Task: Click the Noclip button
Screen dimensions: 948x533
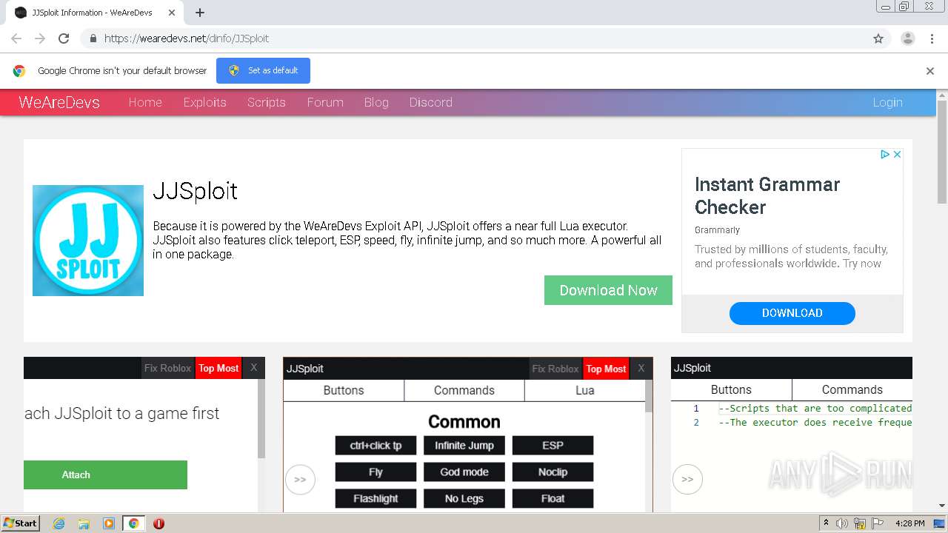Action: [x=553, y=472]
